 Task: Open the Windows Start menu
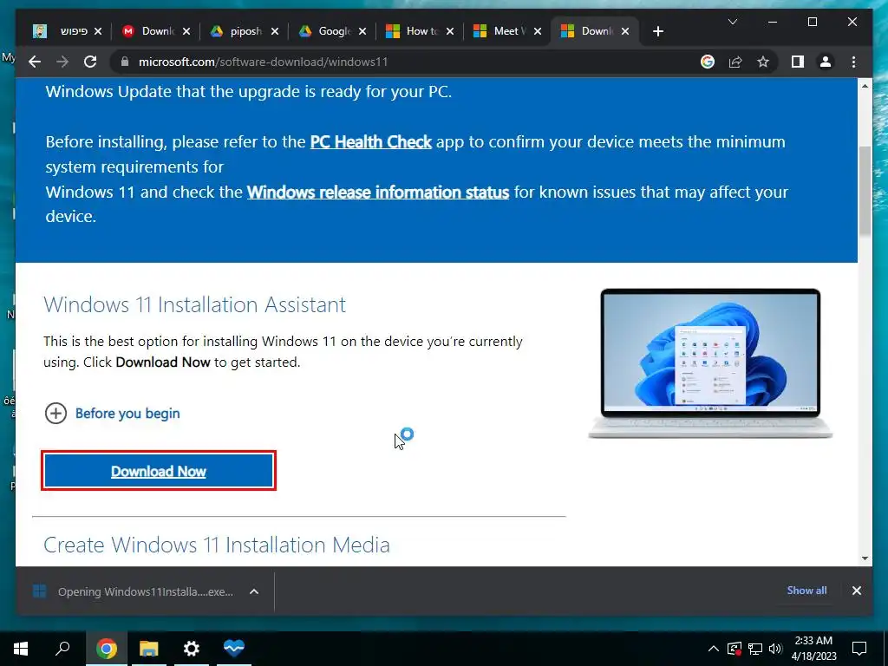(21, 648)
